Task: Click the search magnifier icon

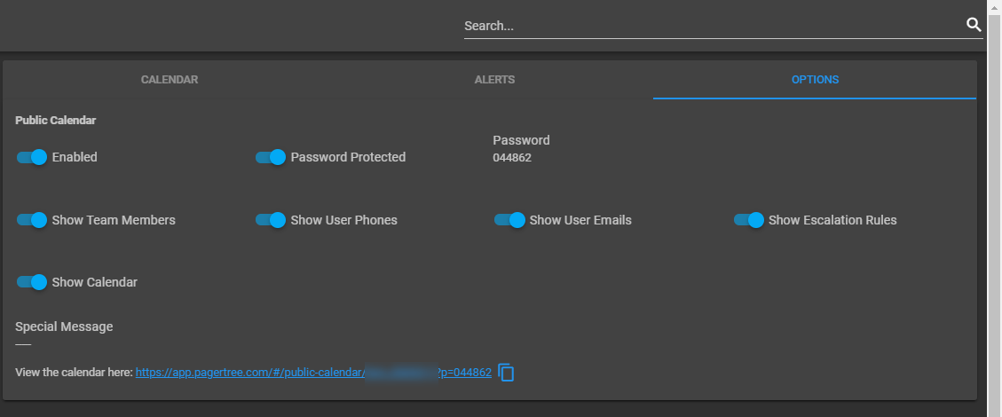Action: [974, 25]
